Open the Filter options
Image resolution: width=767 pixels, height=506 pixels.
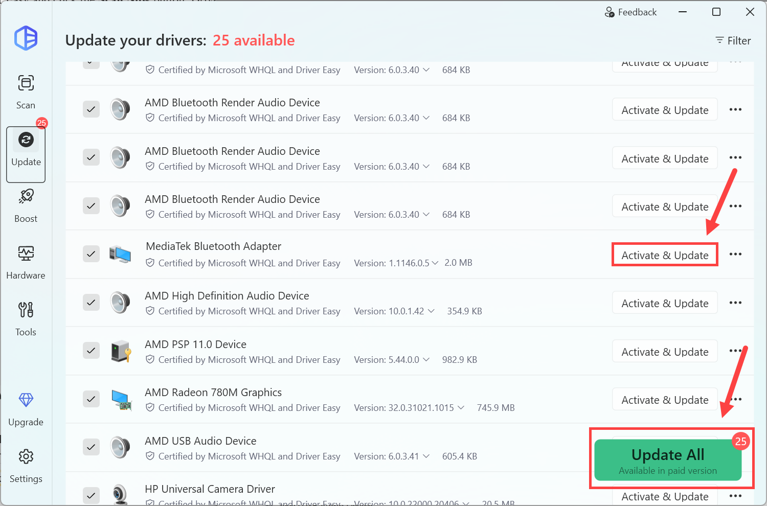coord(733,40)
